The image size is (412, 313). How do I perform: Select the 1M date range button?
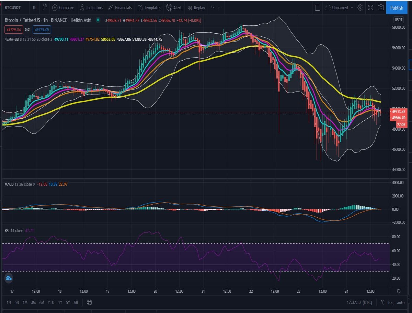(x=25, y=302)
